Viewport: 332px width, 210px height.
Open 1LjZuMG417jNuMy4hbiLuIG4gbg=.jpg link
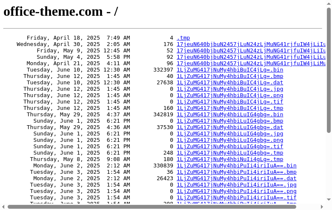230,134
